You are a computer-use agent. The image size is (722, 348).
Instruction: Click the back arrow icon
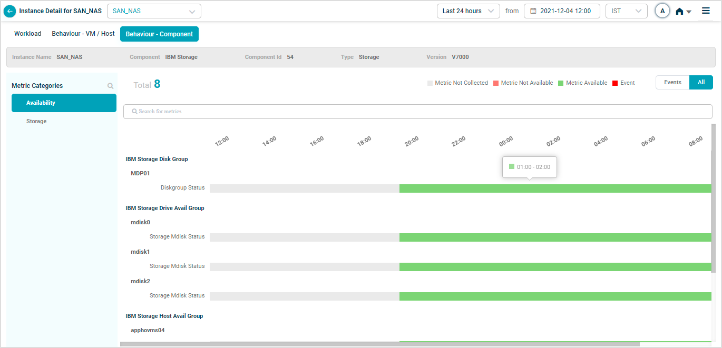(x=9, y=11)
